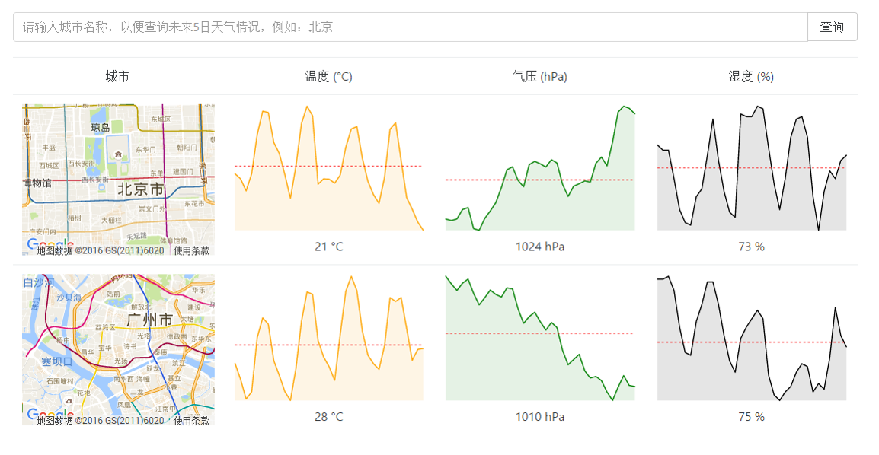The width and height of the screenshot is (879, 455).
Task: Select the 气压 (hPa) column header
Action: [540, 77]
